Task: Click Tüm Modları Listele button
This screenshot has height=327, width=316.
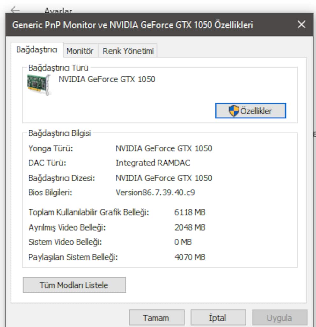Action: tap(74, 285)
